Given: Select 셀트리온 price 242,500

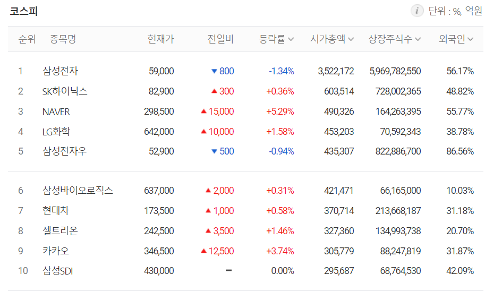Looking at the screenshot, I should (159, 231).
